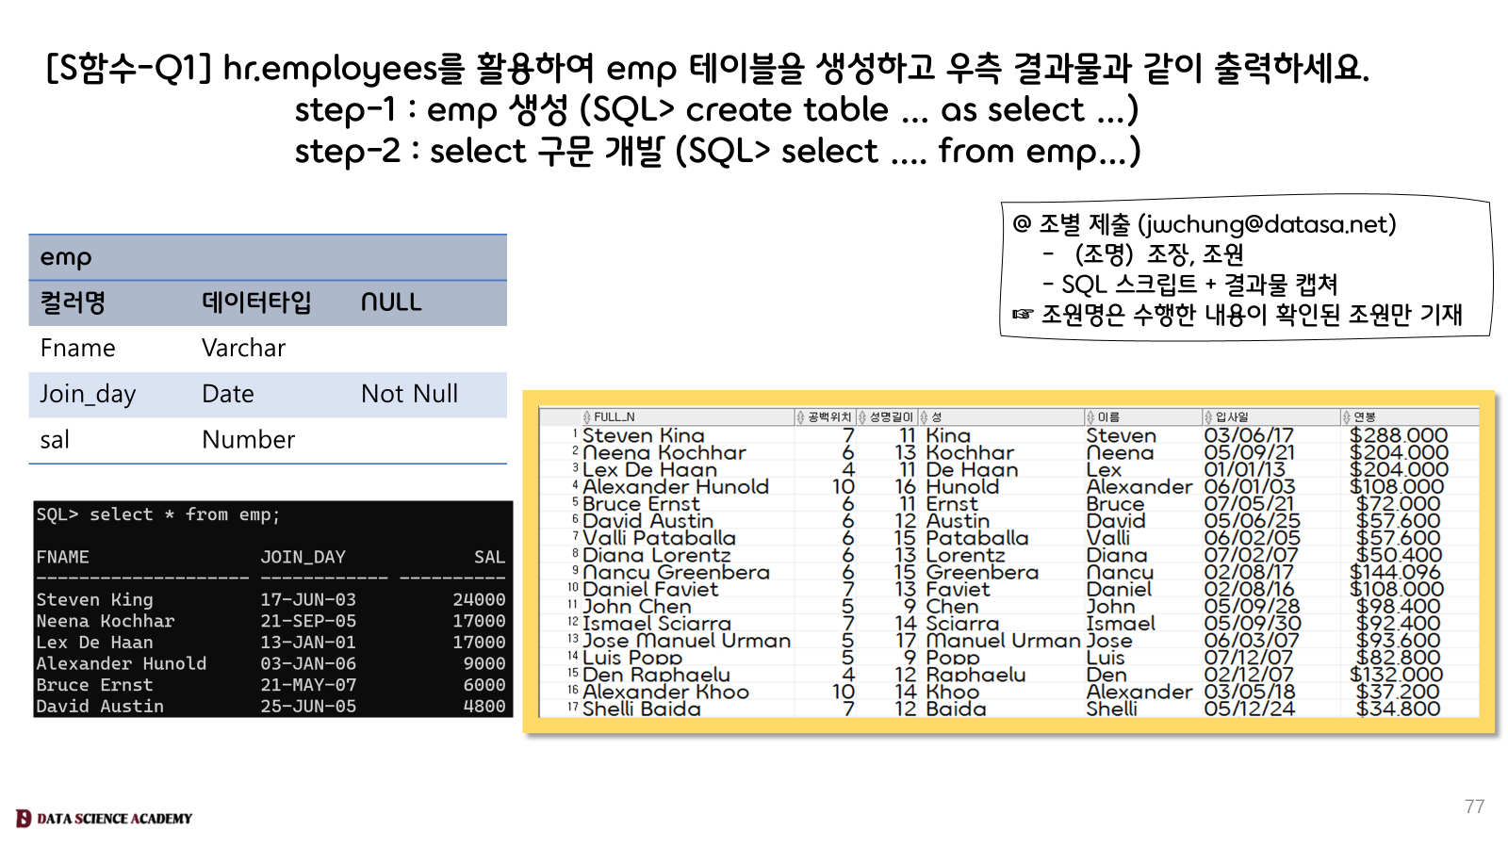
Task: Click the 'SQL> select * from emp;' line
Action: pos(158,514)
